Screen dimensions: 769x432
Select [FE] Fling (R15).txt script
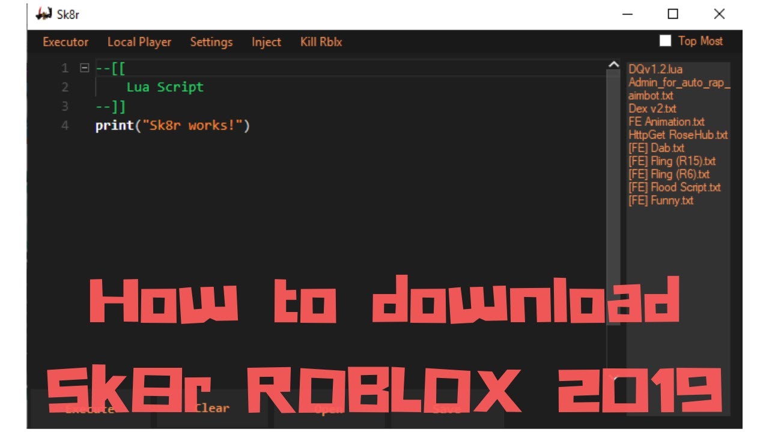point(672,161)
